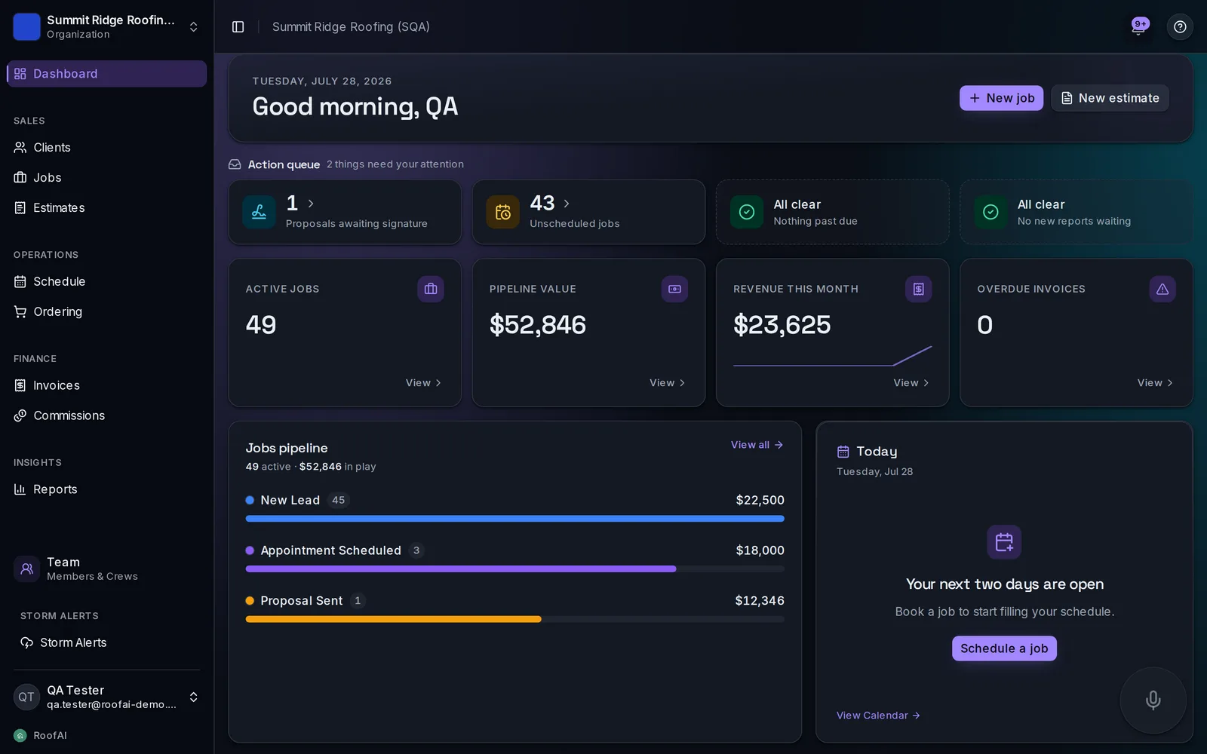Viewport: 1207px width, 754px height.
Task: Open the QA Tester account menu chevron
Action: 194,697
